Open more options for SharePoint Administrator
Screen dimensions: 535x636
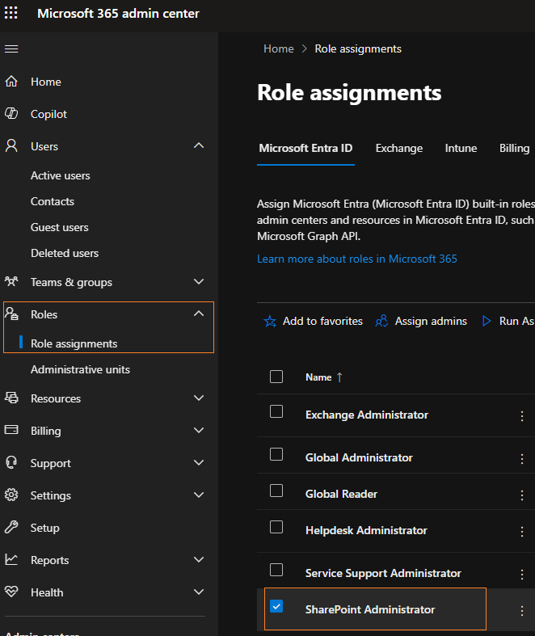[522, 610]
